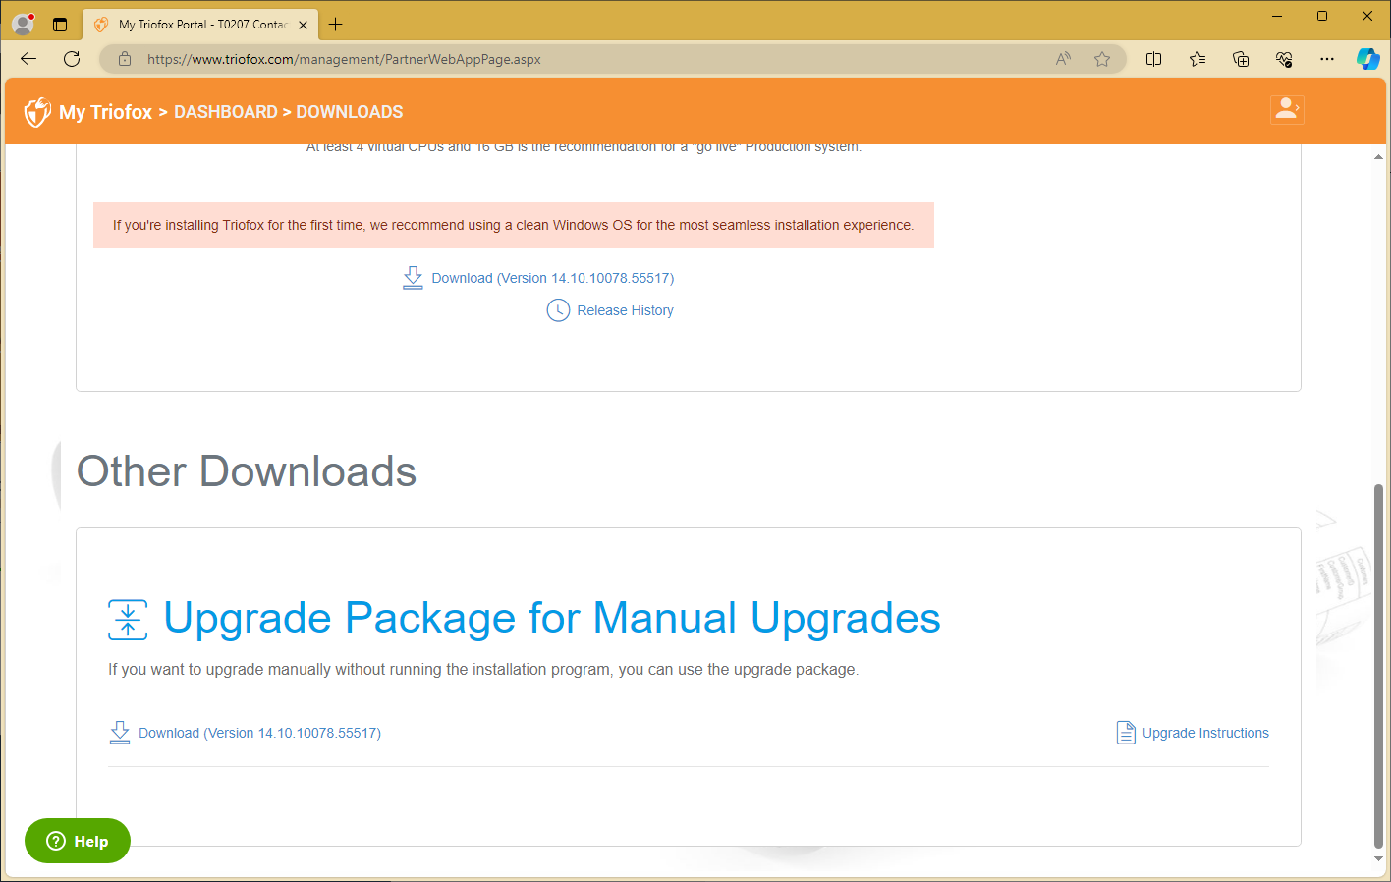Click DOWNLOADS breadcrumb
The image size is (1391, 882).
[350, 112]
